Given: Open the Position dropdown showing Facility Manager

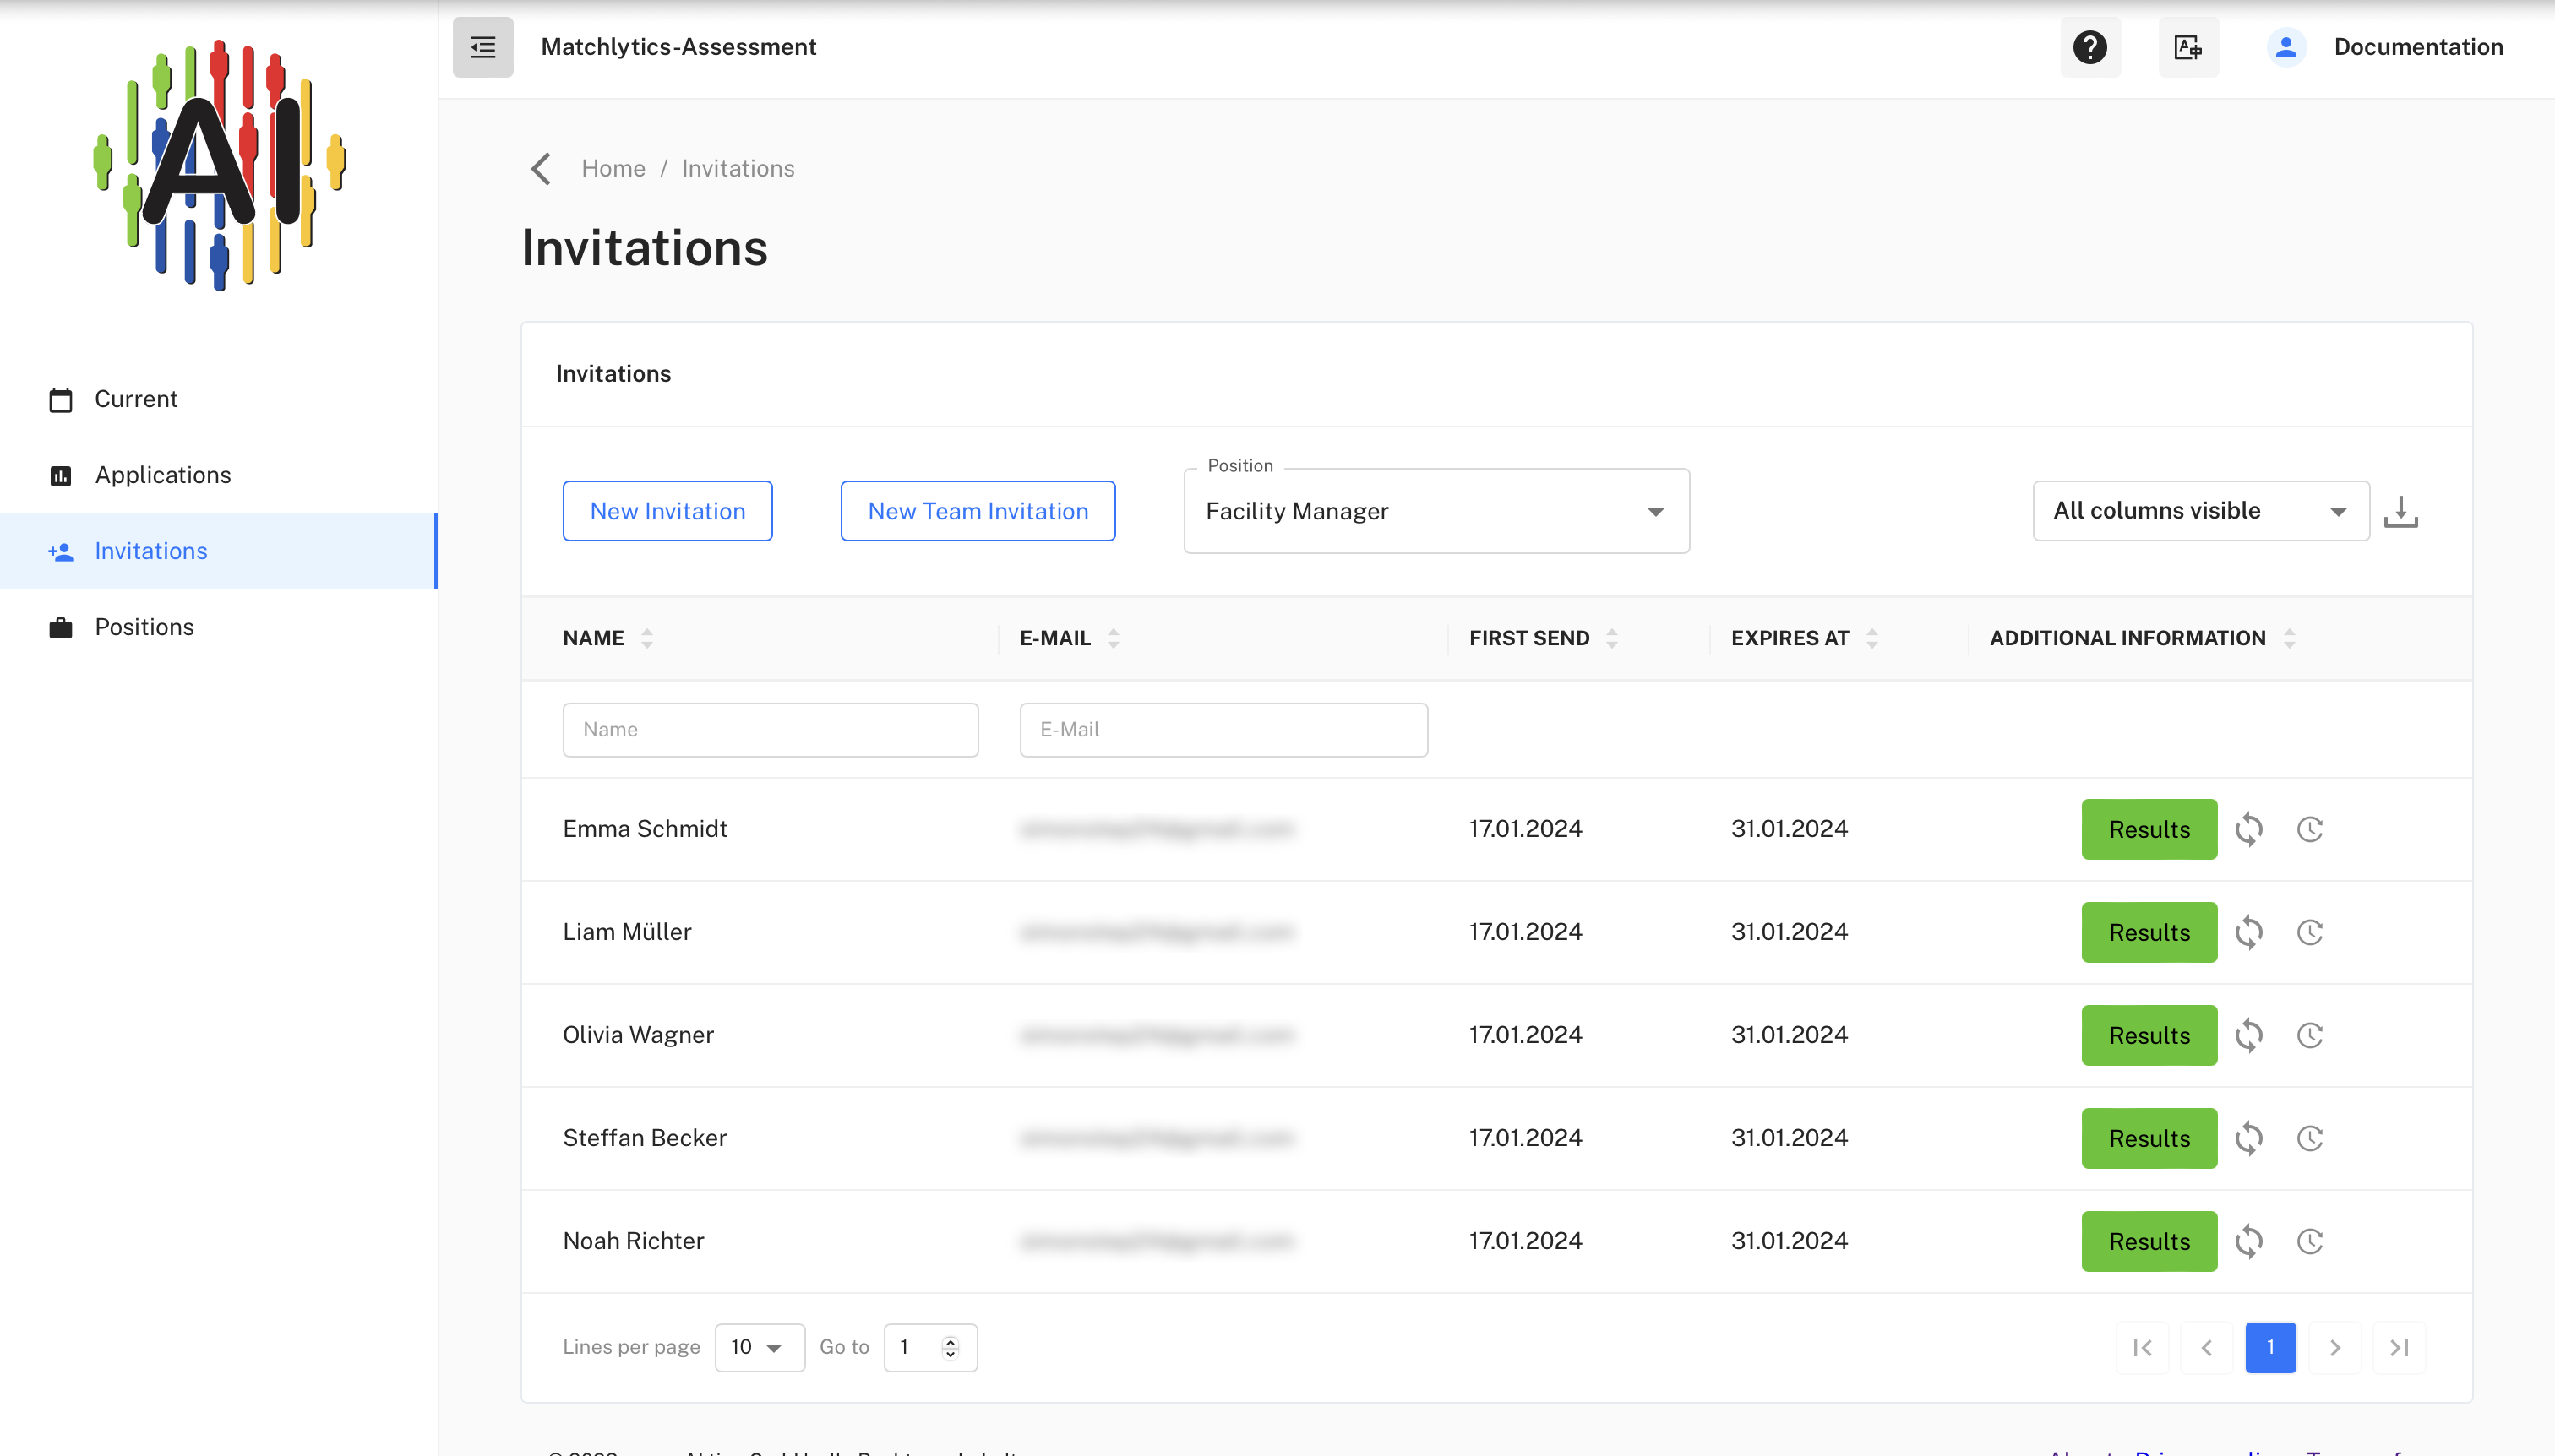Looking at the screenshot, I should 1436,511.
